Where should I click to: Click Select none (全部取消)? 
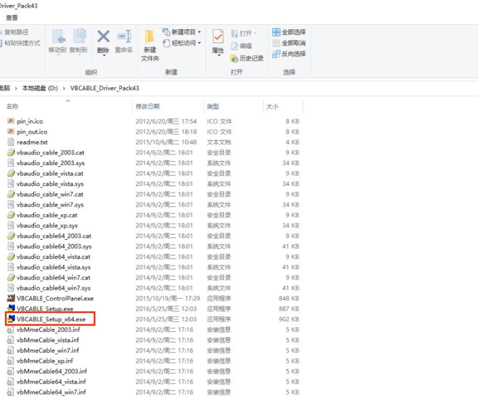click(x=289, y=43)
